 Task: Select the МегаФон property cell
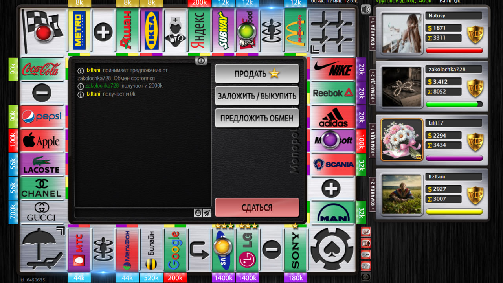coord(127,249)
